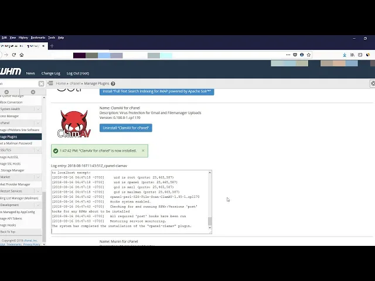Clear the sidebar search field
375x281 pixels.
(x=41, y=84)
